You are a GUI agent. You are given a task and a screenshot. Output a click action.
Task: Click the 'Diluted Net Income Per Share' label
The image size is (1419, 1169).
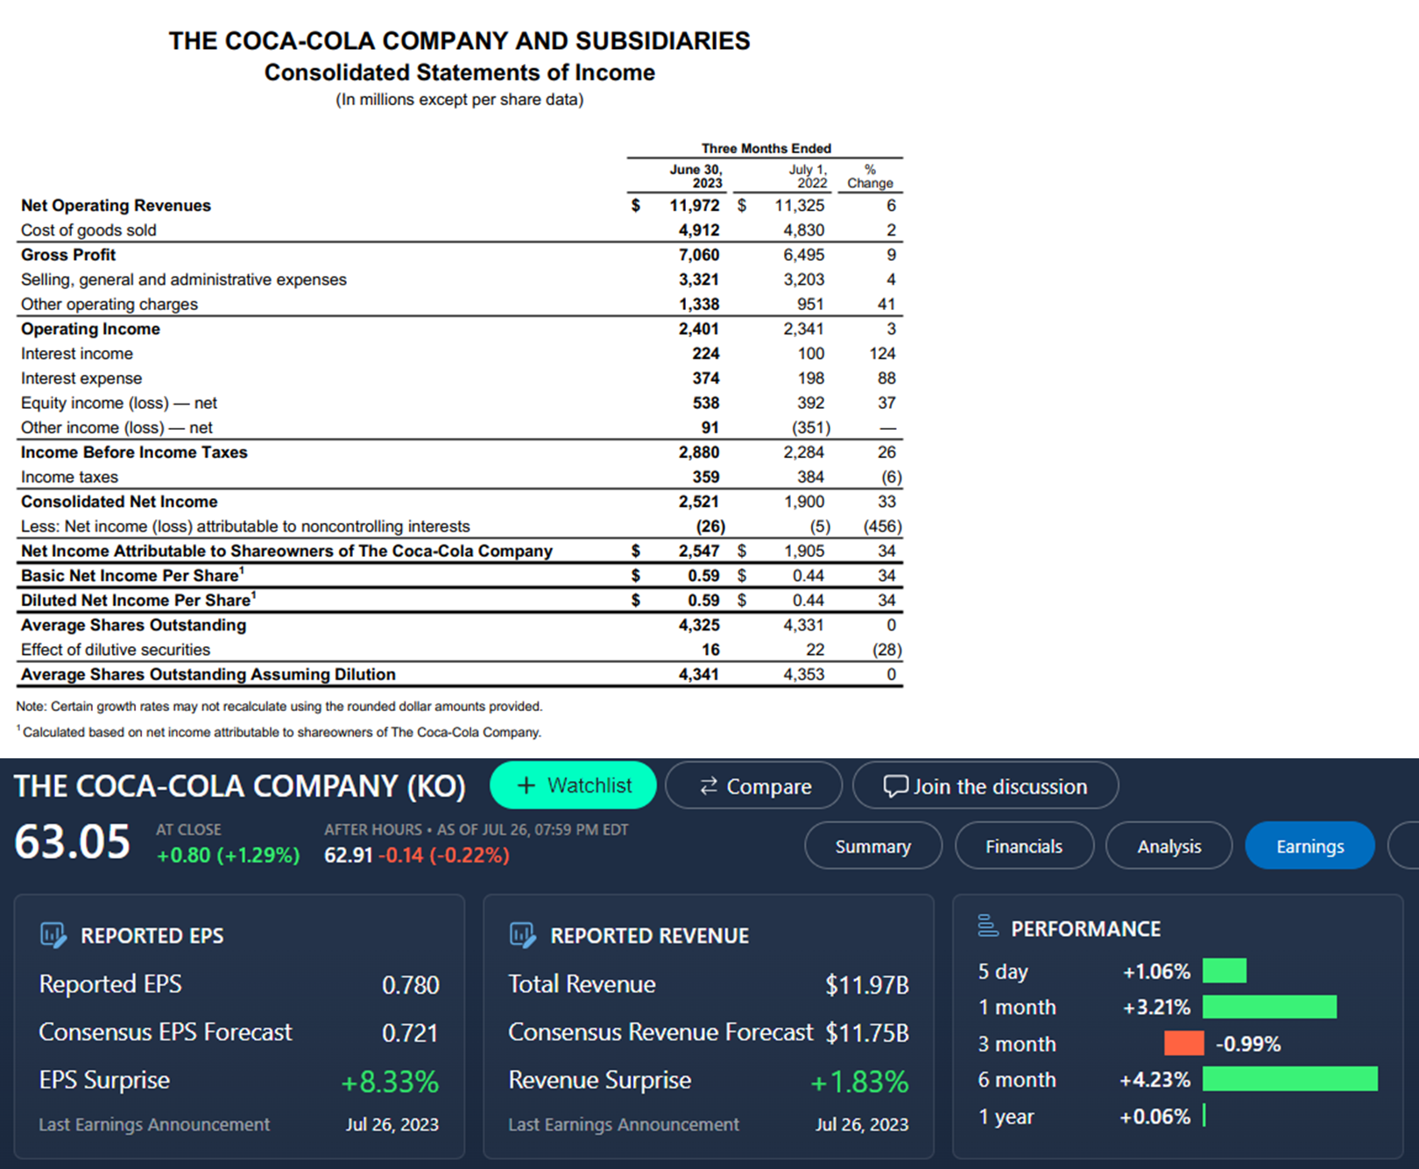tap(138, 600)
